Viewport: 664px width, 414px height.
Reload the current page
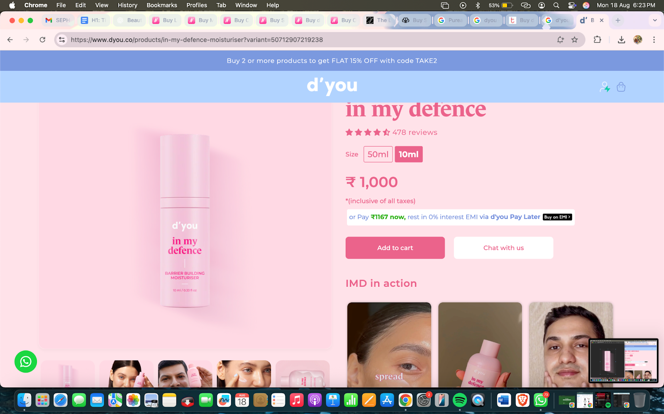coord(42,40)
